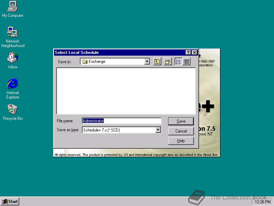Expand the Save as type dropdown arrow
This screenshot has width=274, height=206.
point(158,130)
